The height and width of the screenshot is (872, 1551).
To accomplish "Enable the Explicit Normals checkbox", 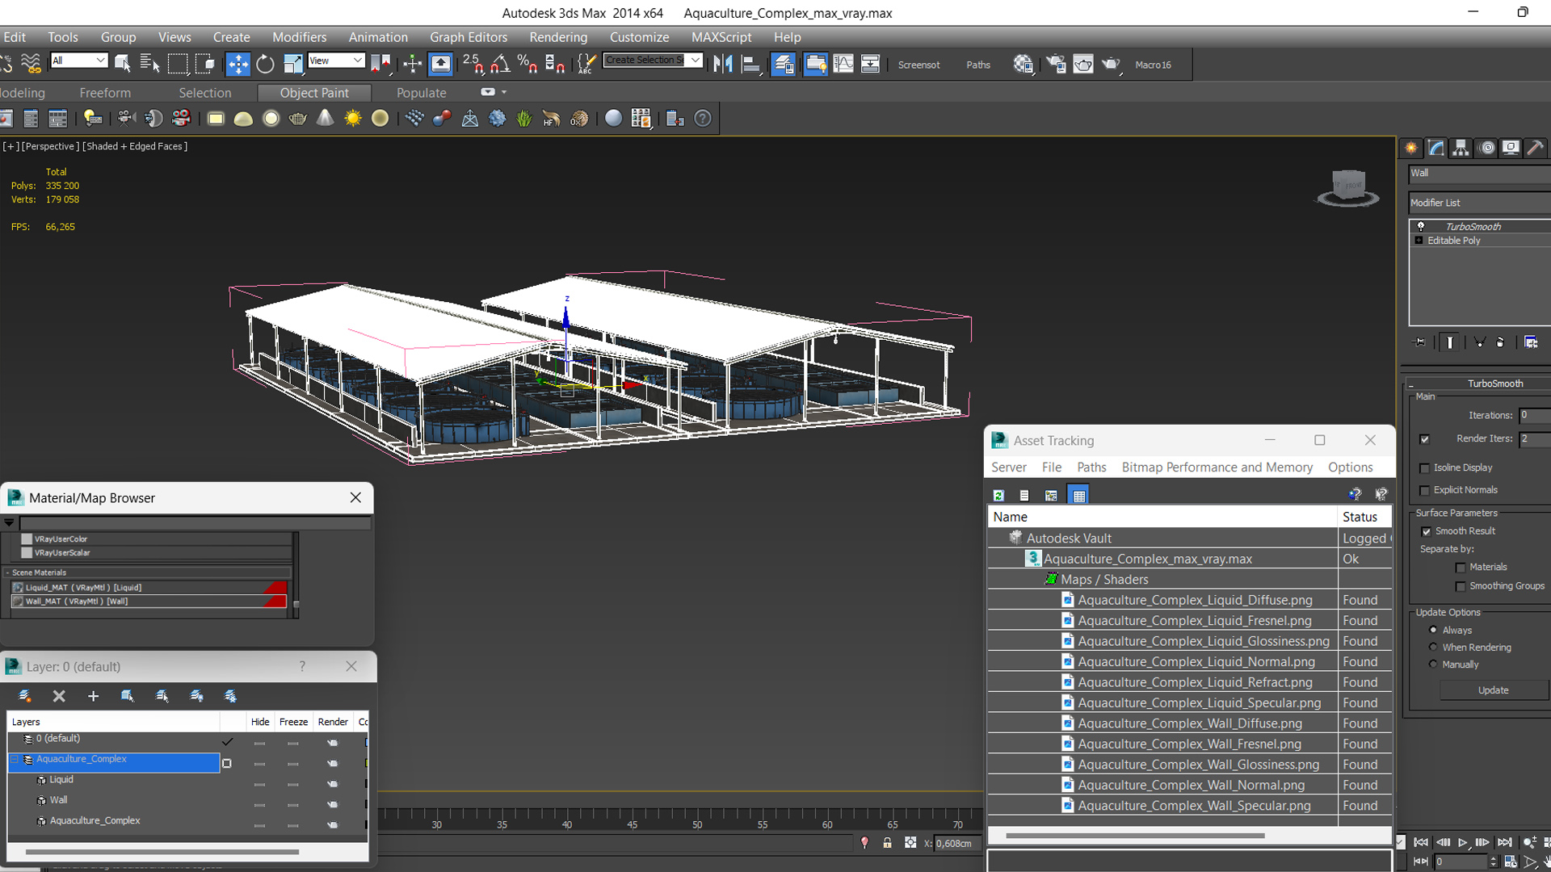I will 1424,491.
